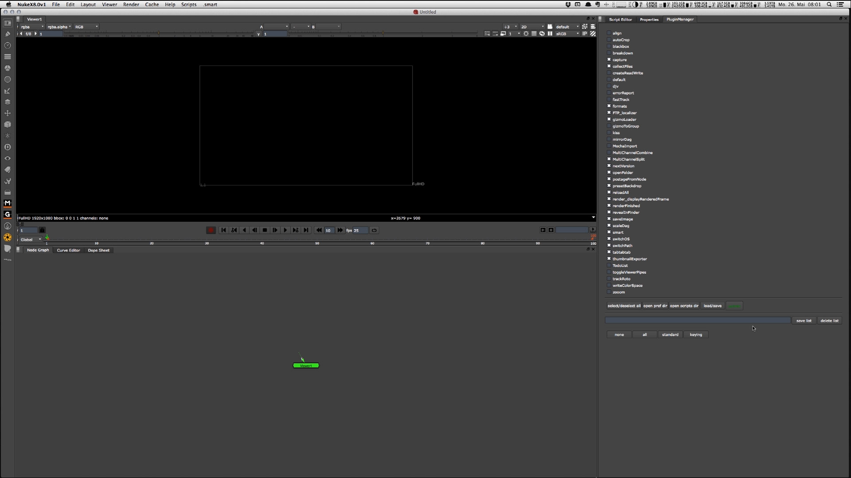This screenshot has height=478, width=851.
Task: Open the 3D nodes cube icon
Action: [8, 125]
